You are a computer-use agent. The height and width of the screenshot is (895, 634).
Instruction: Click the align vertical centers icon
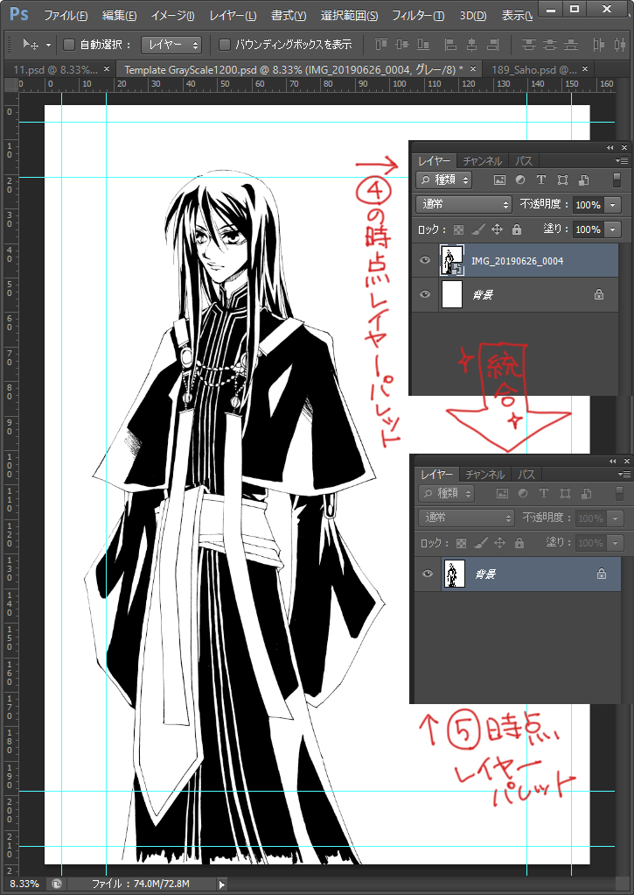(x=402, y=44)
